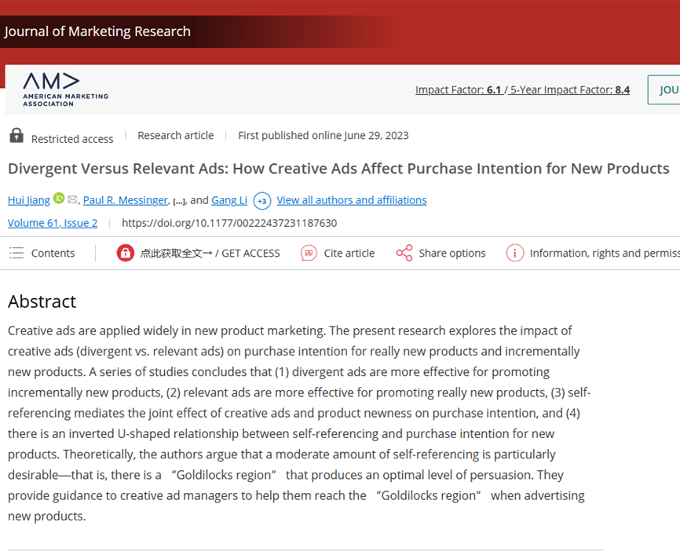Click the restricted access lock icon
The height and width of the screenshot is (555, 680).
(x=16, y=136)
